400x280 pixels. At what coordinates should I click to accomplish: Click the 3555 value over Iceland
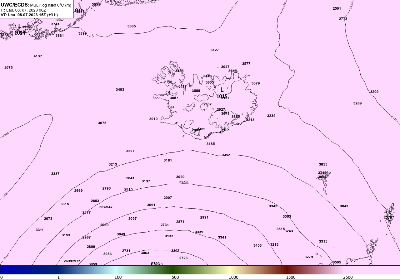click(x=196, y=91)
